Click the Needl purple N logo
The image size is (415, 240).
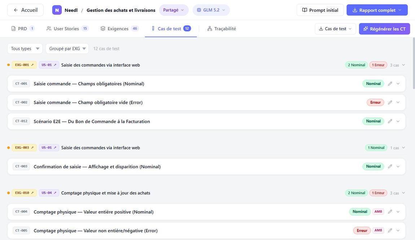coord(57,10)
